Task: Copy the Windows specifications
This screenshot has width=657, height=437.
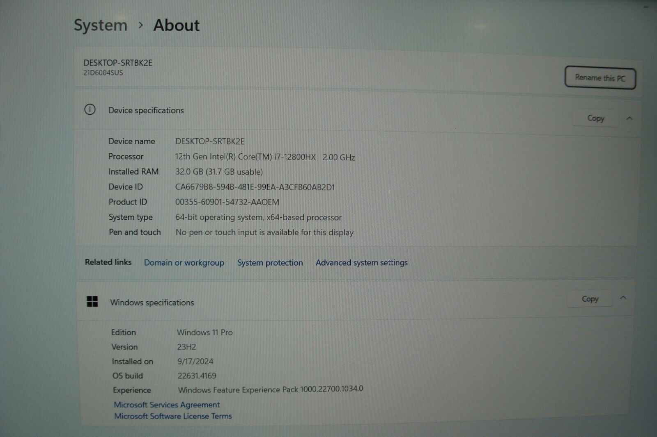Action: click(590, 299)
